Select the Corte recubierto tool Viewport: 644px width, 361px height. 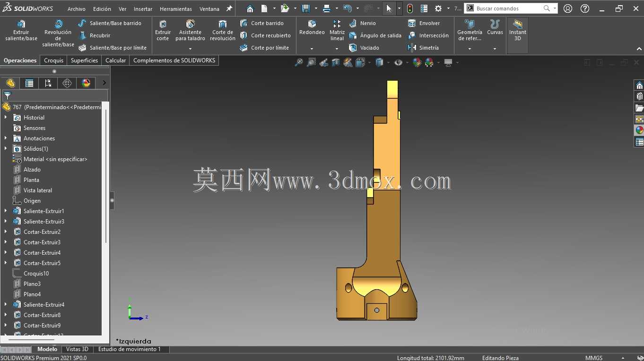[265, 35]
